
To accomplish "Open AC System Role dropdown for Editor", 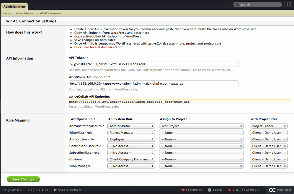I will pos(131,133).
